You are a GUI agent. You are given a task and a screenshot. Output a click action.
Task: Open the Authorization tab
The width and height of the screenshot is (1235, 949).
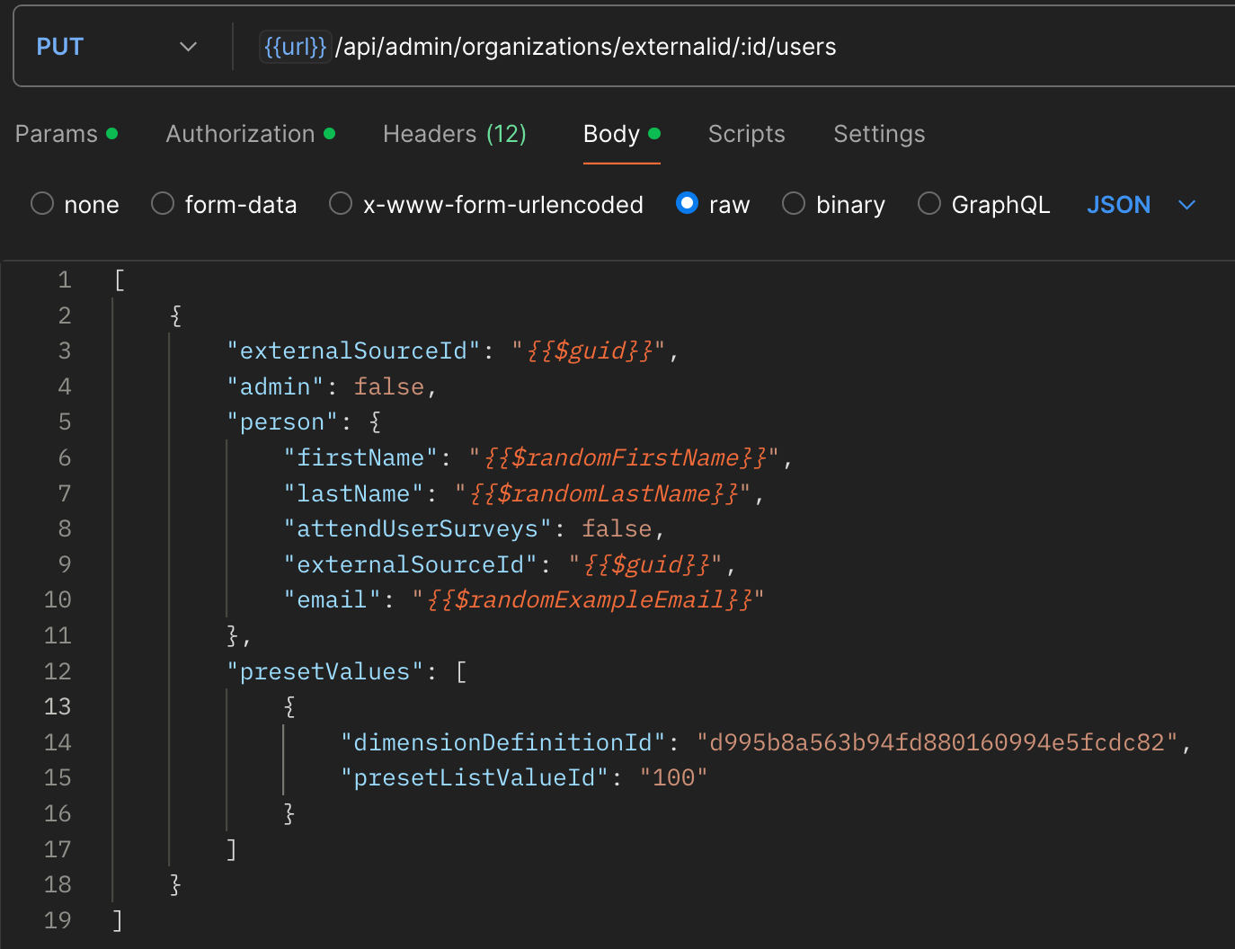[x=250, y=134]
